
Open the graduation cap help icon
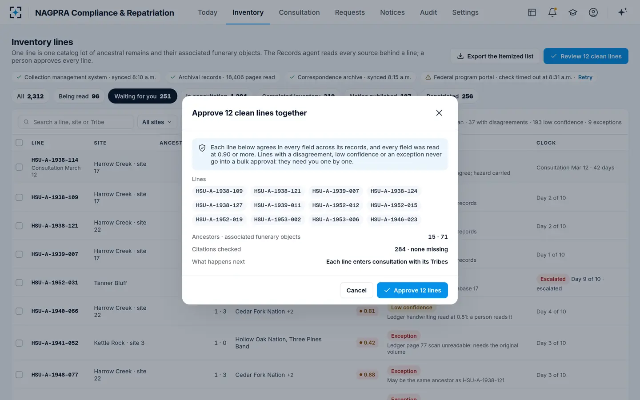[573, 12]
